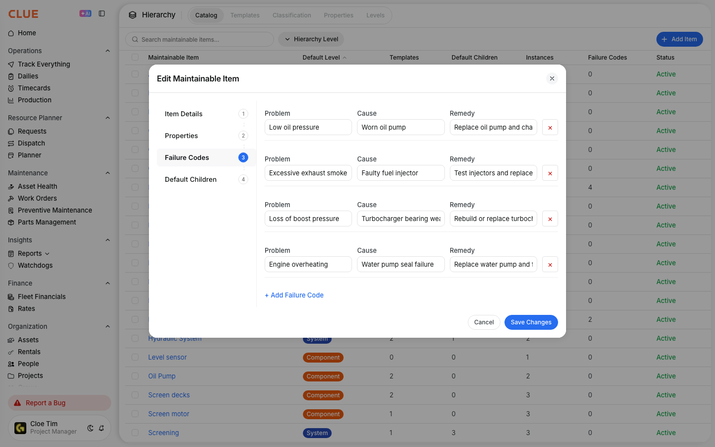Screen dimensions: 715x447
Task: Collapse sidebar panel icon
Action: tap(102, 14)
